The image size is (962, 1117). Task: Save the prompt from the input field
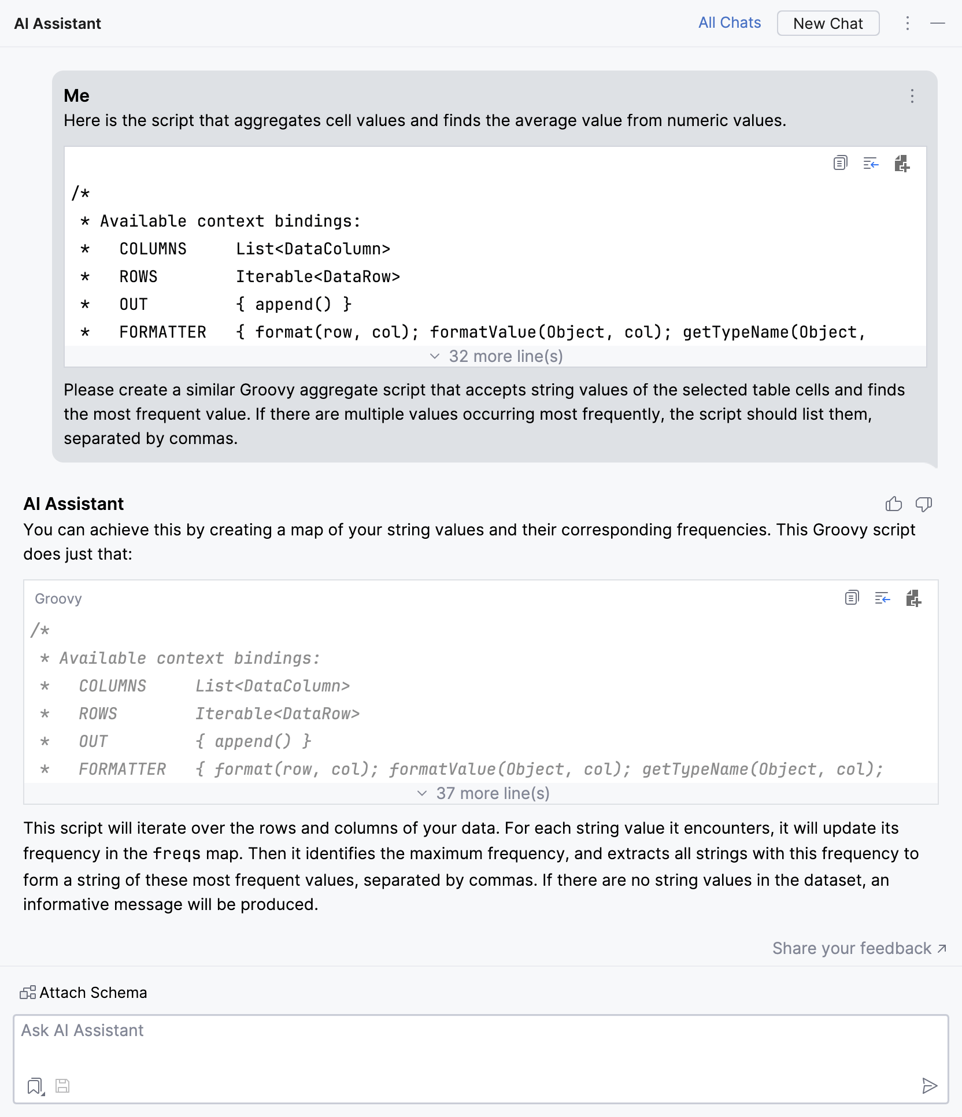click(62, 1085)
